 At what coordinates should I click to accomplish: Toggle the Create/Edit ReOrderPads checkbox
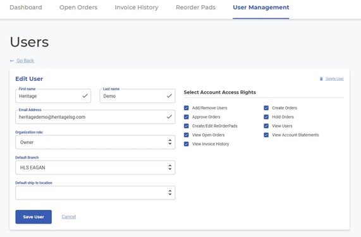[x=187, y=126]
